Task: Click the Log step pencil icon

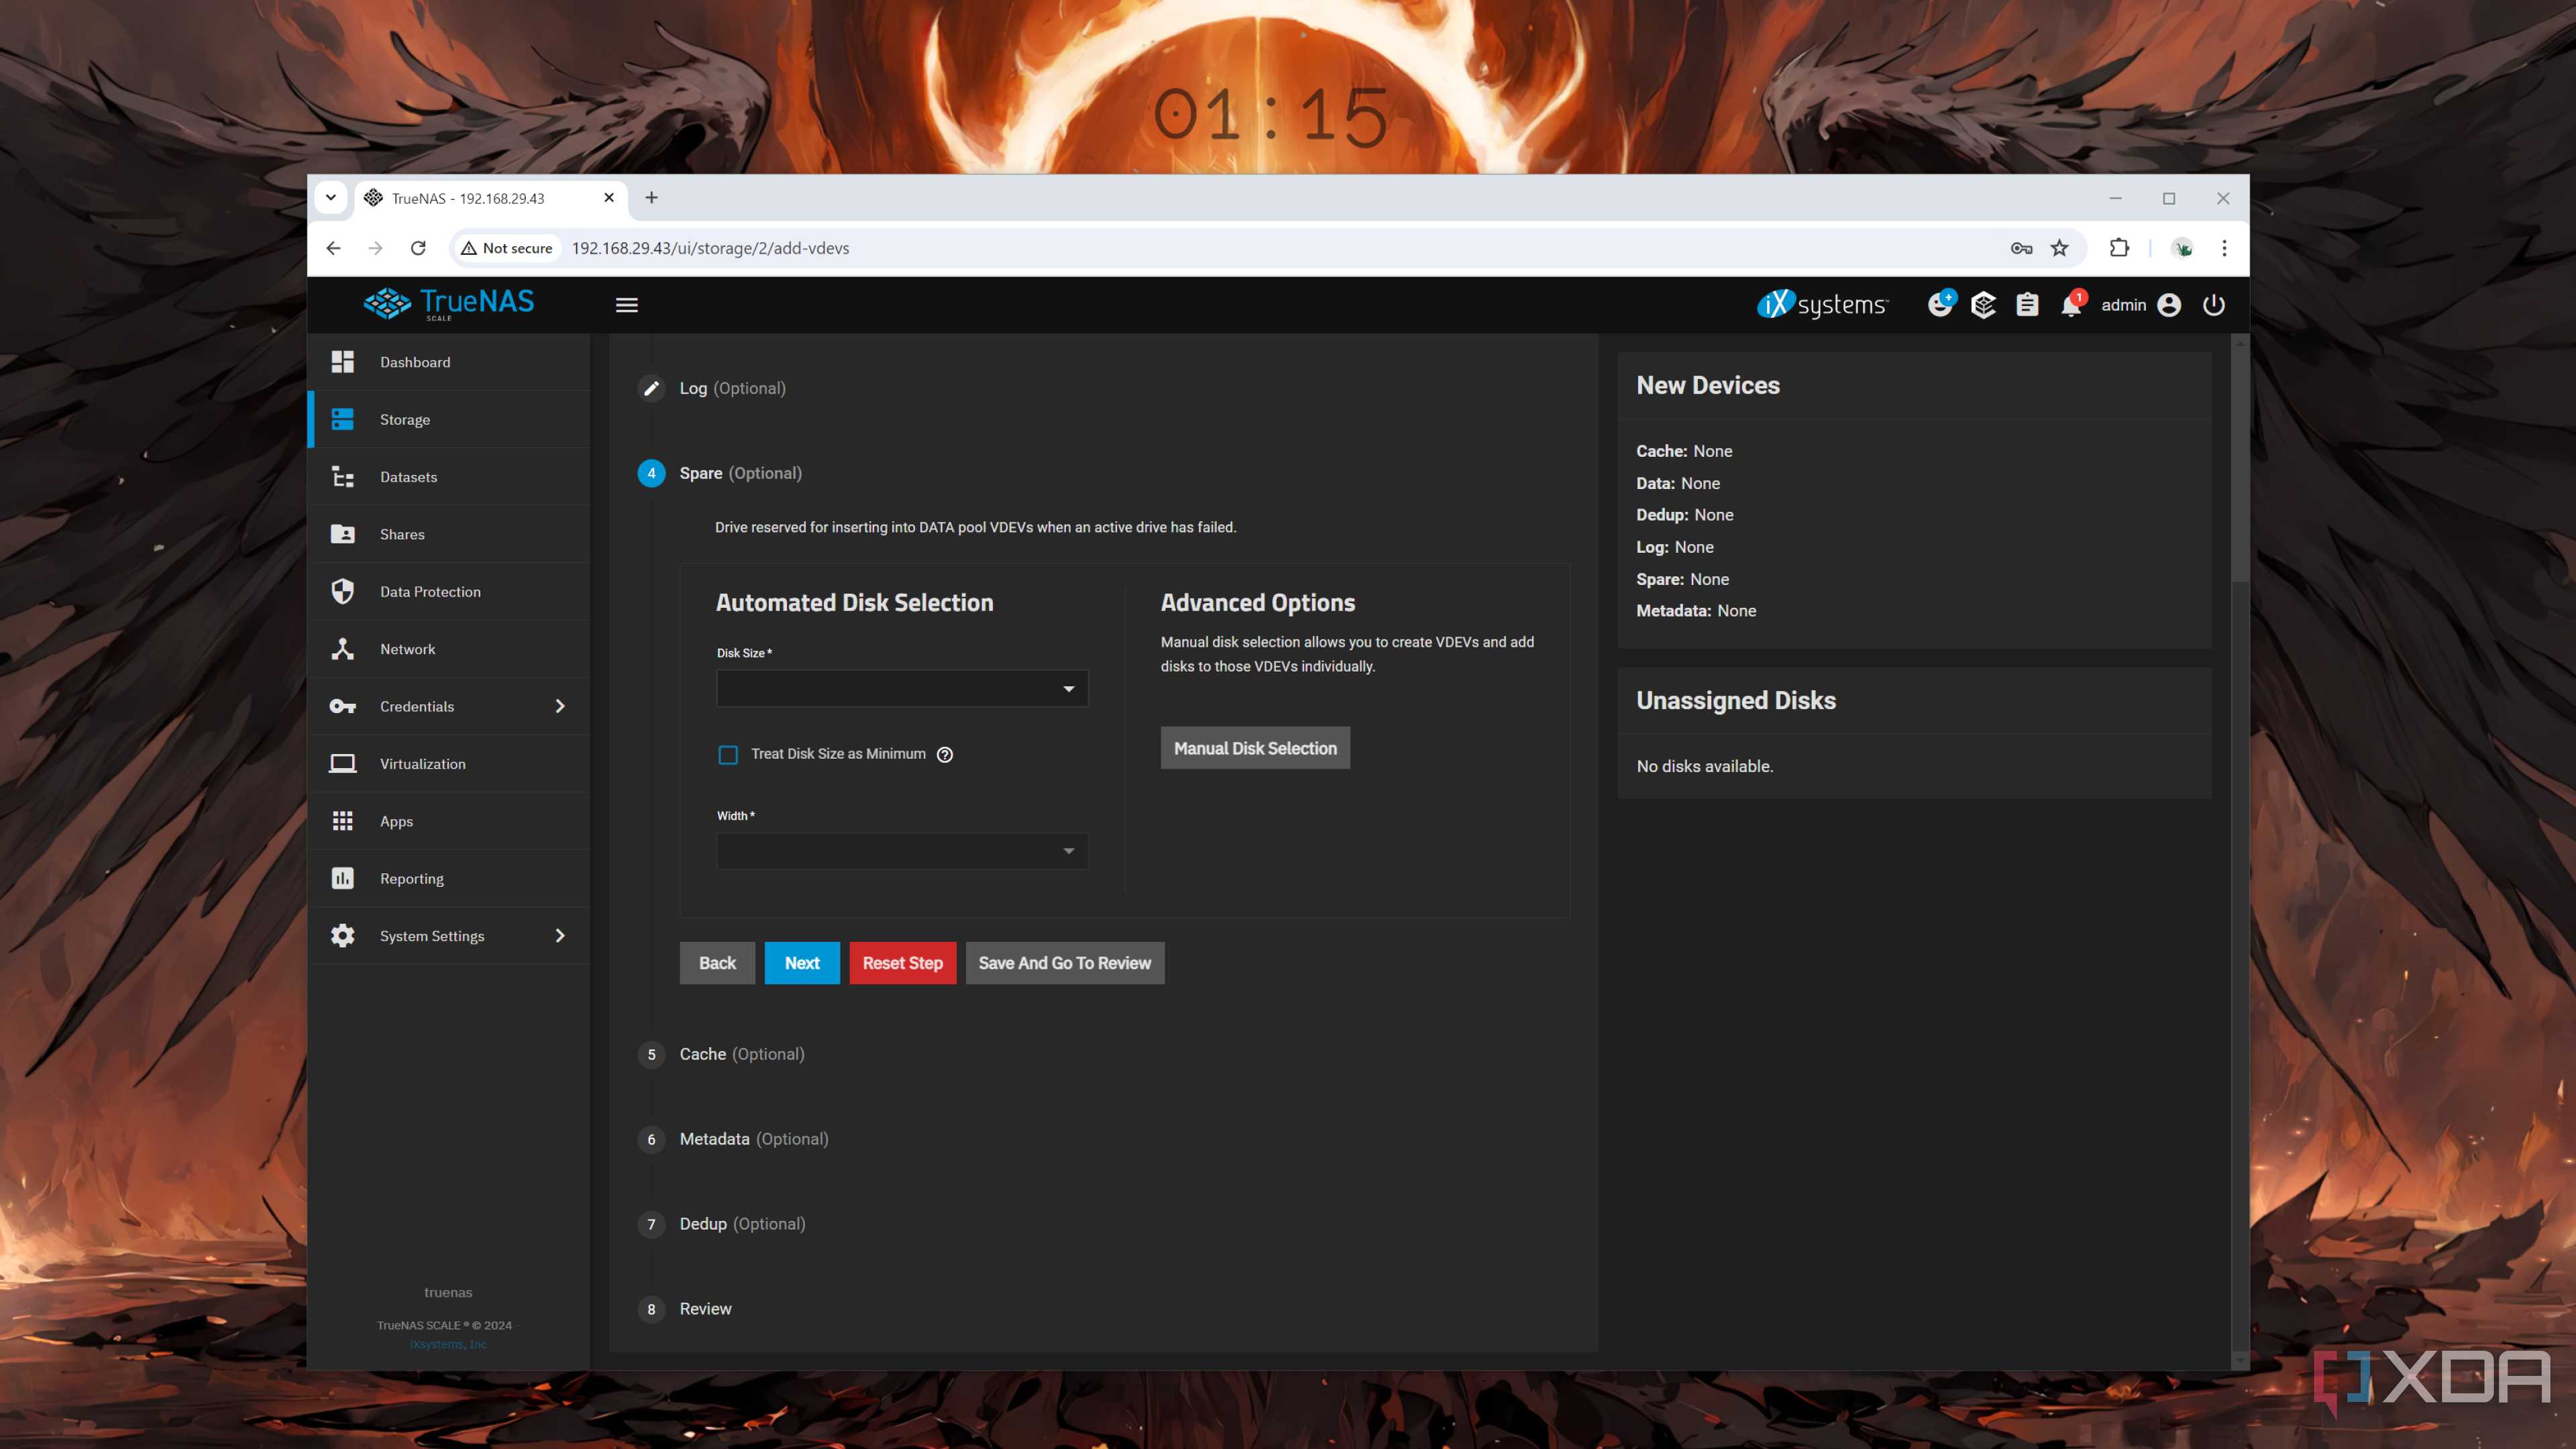Action: click(651, 388)
